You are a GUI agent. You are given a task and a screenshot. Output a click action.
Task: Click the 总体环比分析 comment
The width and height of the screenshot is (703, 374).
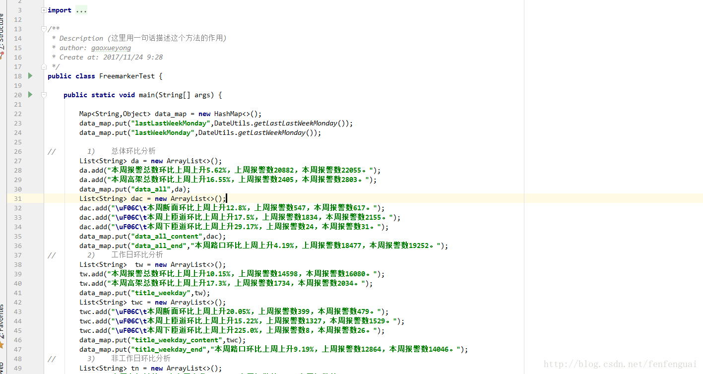pyautogui.click(x=133, y=151)
